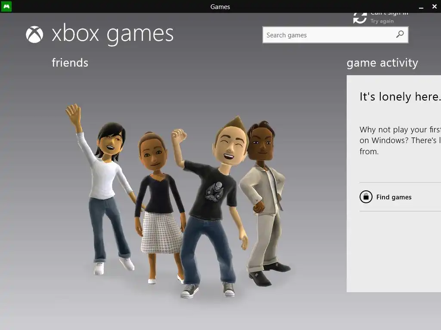Image resolution: width=441 pixels, height=330 pixels.
Task: Click the sync arrows sign-in icon
Action: coord(360,18)
